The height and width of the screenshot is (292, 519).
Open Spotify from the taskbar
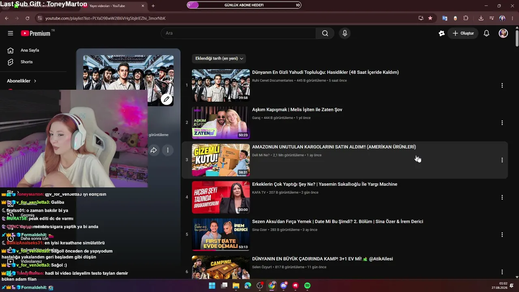pyautogui.click(x=307, y=286)
